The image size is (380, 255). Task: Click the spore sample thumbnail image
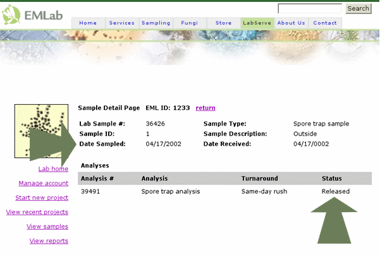tap(41, 131)
